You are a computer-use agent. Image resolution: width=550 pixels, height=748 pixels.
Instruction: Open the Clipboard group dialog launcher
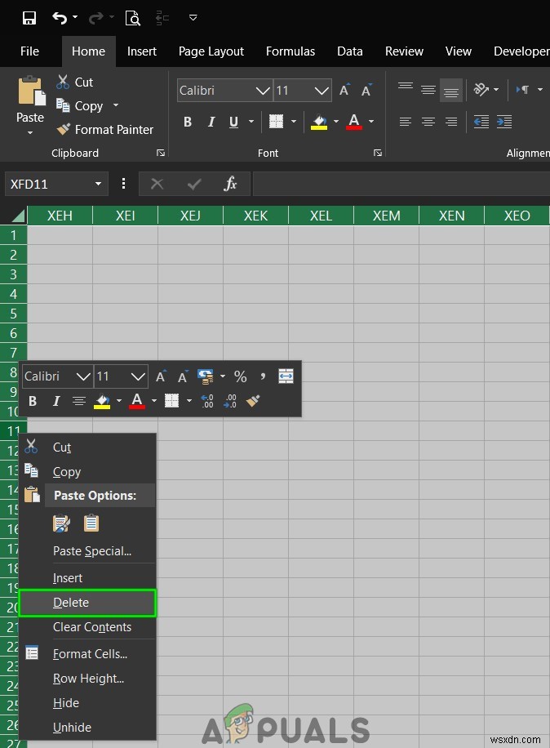click(x=161, y=153)
